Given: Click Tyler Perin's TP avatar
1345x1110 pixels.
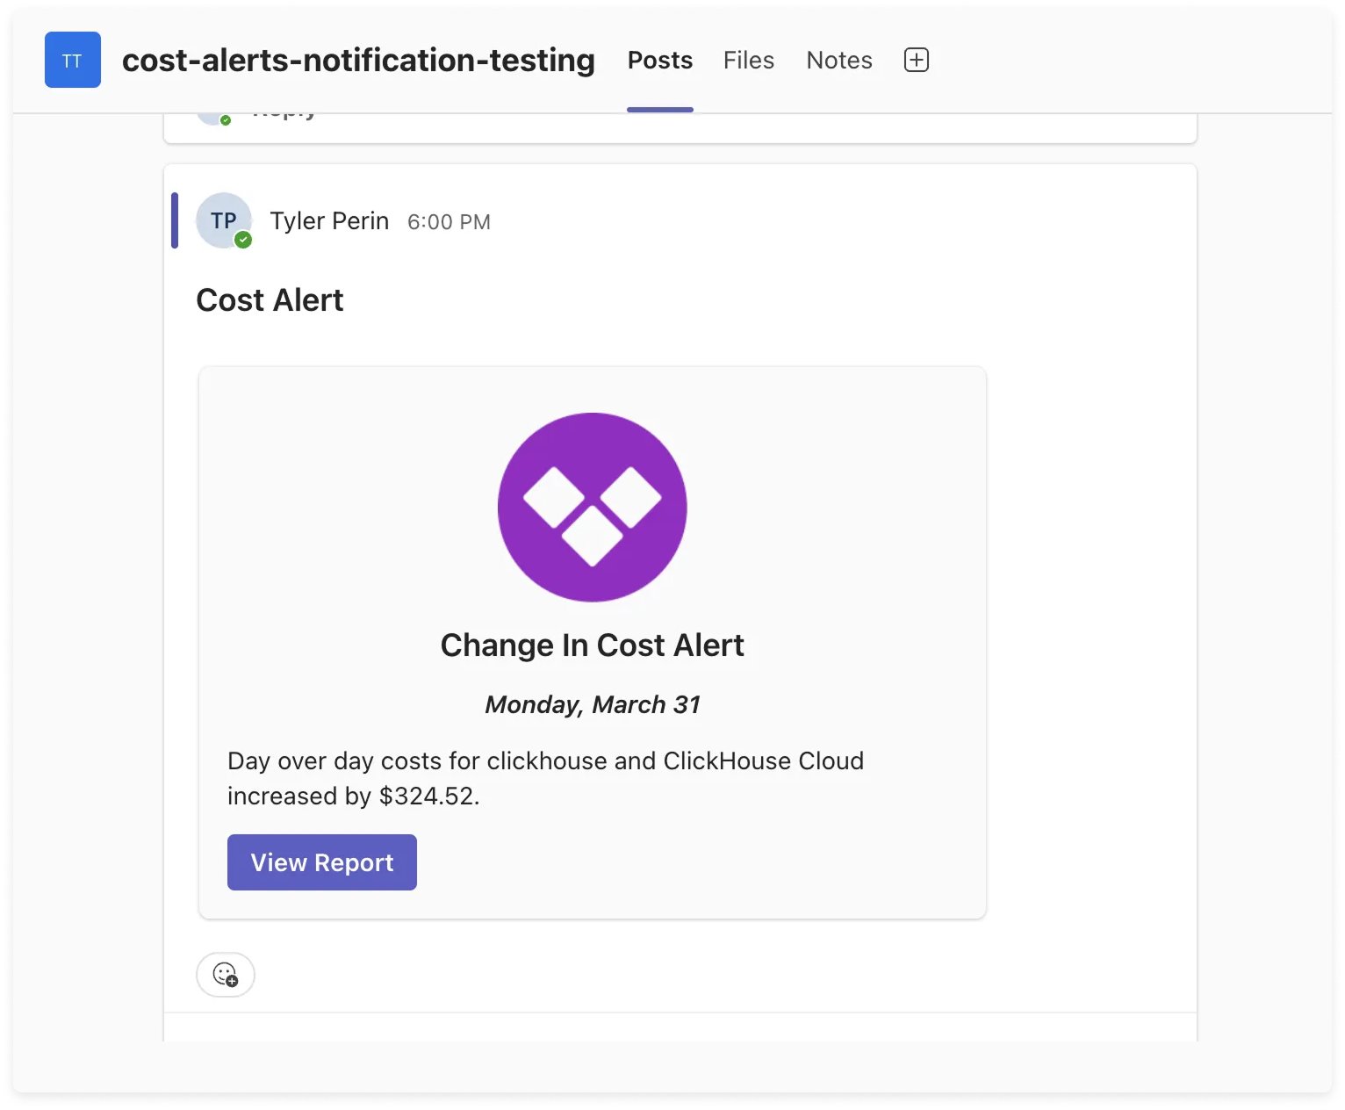Looking at the screenshot, I should (x=224, y=220).
